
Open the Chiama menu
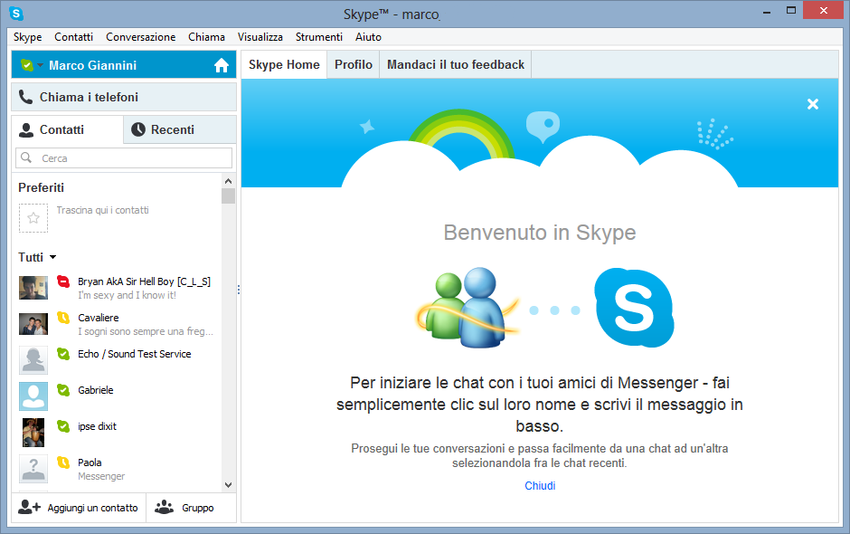[x=206, y=37]
